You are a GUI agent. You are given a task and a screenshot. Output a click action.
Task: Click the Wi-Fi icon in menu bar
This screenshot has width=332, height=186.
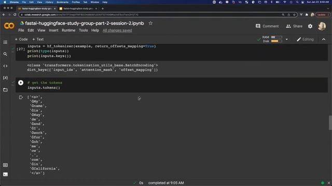click(285, 2)
